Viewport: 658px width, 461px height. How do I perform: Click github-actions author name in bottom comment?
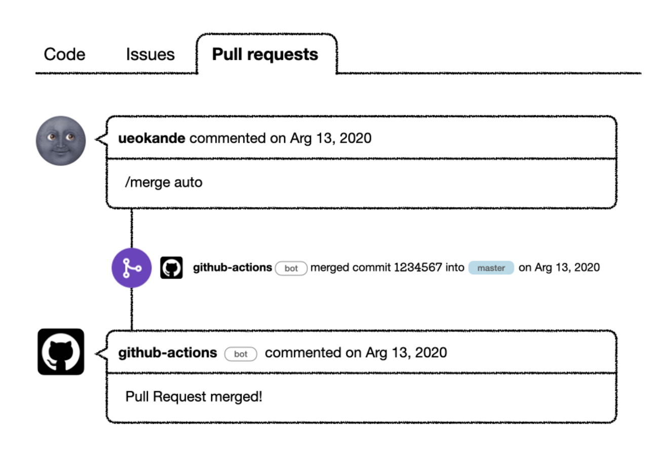(168, 353)
